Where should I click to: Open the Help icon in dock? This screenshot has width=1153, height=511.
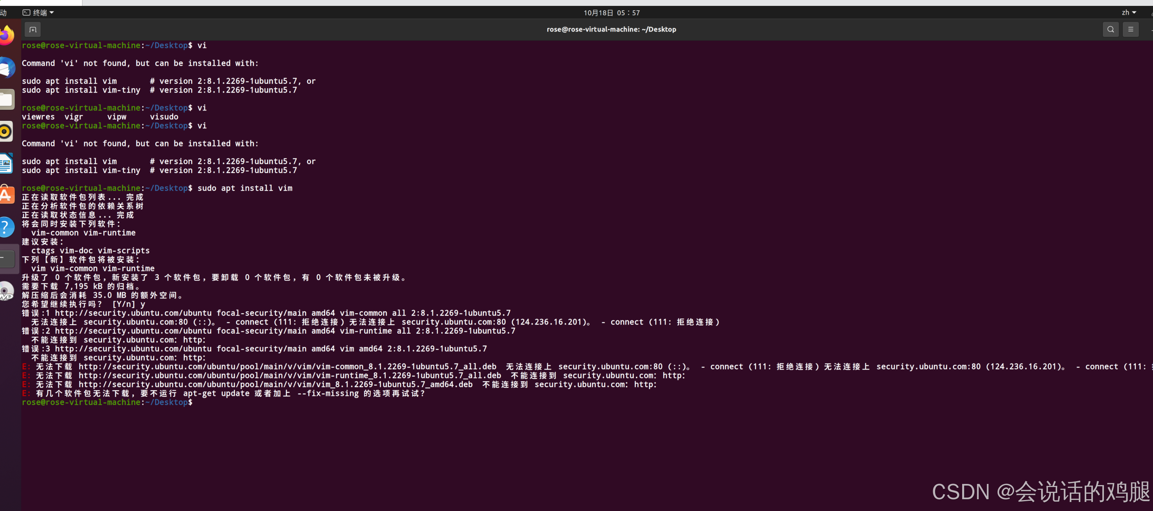(x=5, y=227)
